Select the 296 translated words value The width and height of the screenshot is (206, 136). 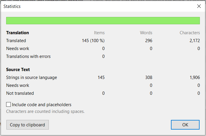pyautogui.click(x=148, y=41)
